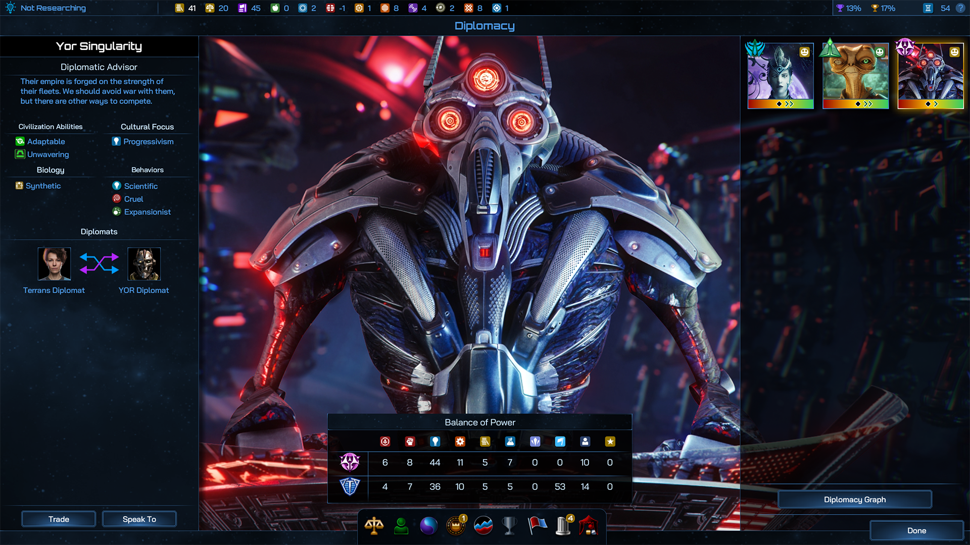Image resolution: width=970 pixels, height=545 pixels.
Task: Open the pillar tab with badge 4
Action: tap(564, 525)
